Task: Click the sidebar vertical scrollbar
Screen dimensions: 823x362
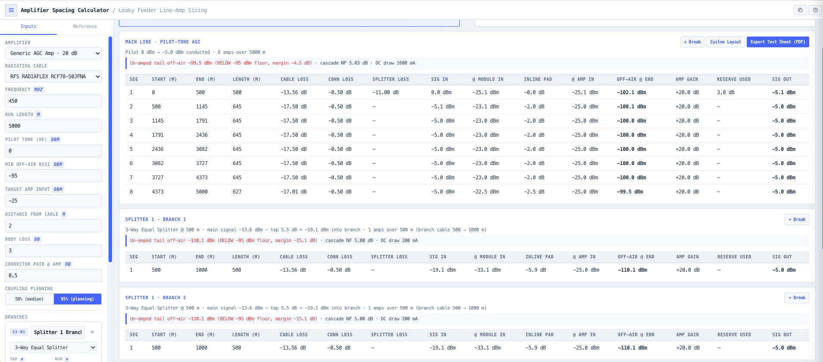Action: click(110, 149)
